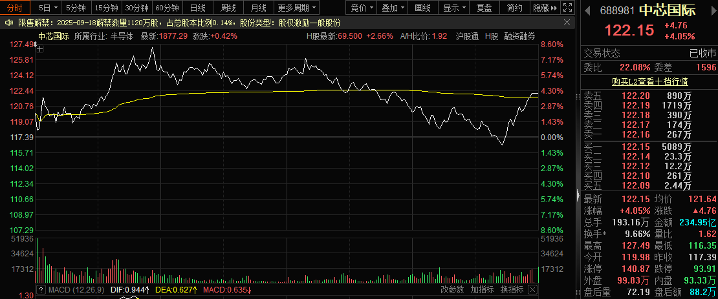Click 买一 volume 5089万
This screenshot has width=718, height=299.
coord(678,147)
